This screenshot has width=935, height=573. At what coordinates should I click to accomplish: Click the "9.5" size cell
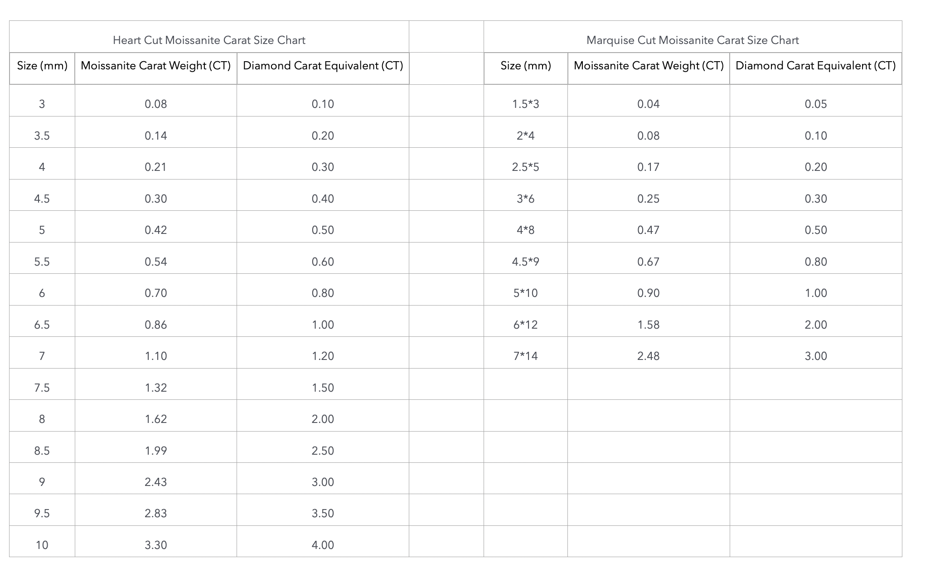coord(42,513)
